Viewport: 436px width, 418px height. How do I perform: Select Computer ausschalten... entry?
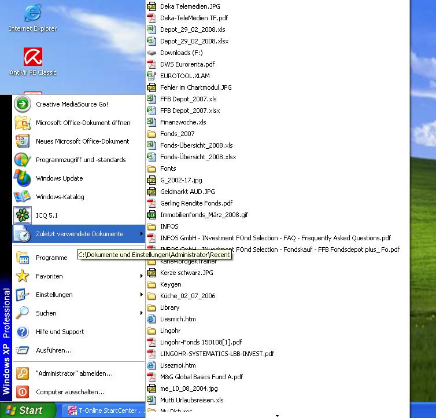tap(79, 392)
